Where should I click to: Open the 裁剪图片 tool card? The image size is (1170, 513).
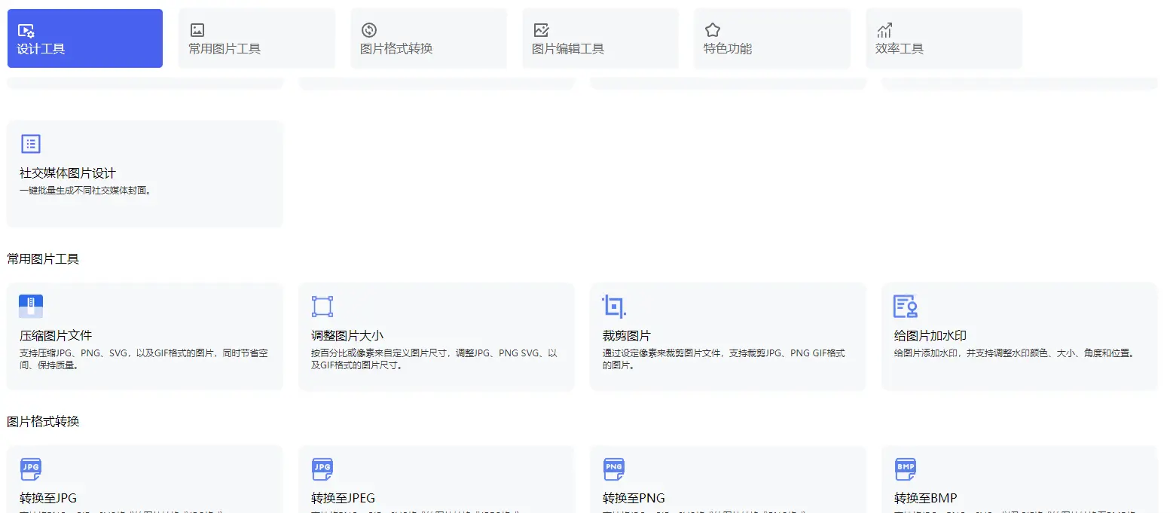pos(727,336)
